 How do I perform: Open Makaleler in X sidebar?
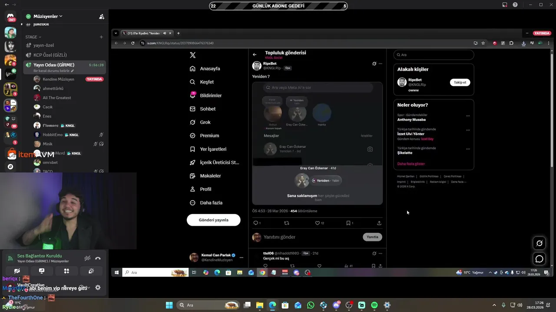pos(205,176)
